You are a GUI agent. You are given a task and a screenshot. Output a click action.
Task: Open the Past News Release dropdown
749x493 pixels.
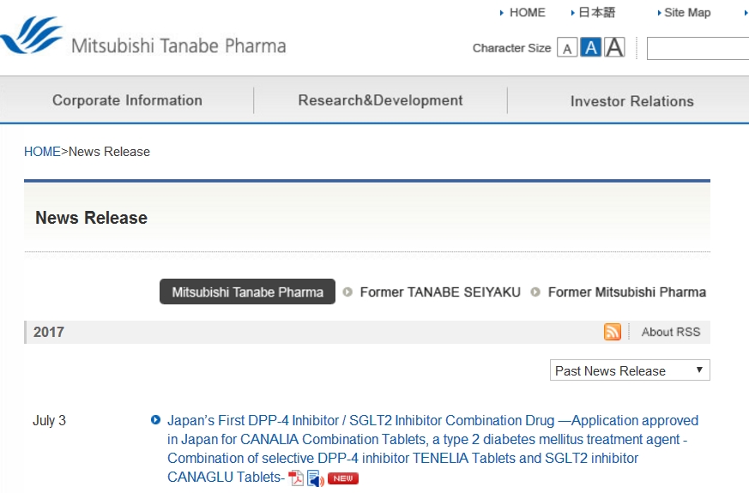pos(630,370)
